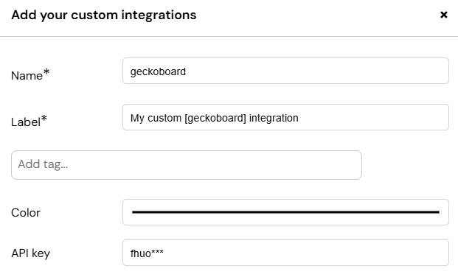Click the masked fhuo*** key value
The width and height of the screenshot is (458, 277).
tap(147, 253)
